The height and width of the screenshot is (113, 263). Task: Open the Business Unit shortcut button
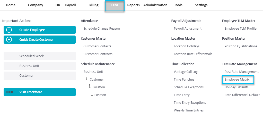click(x=40, y=66)
